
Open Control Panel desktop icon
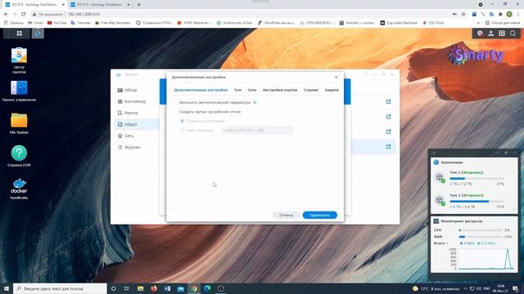[x=19, y=91]
